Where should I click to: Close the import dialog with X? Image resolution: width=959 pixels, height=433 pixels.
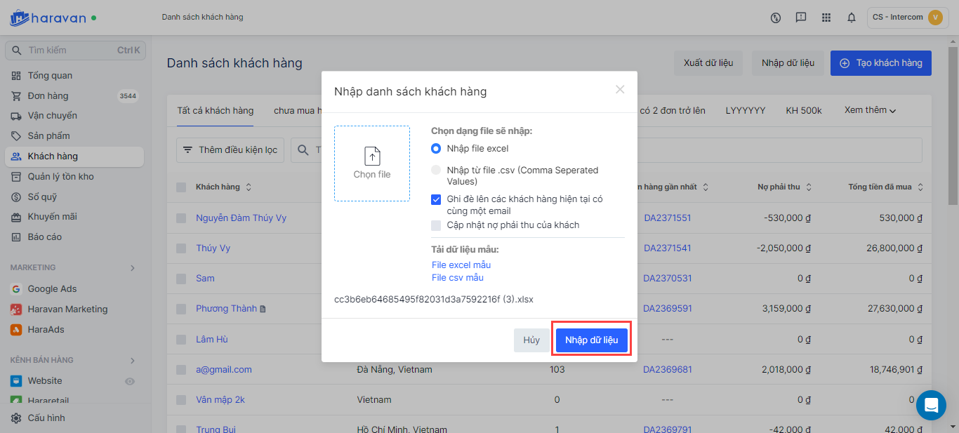620,89
